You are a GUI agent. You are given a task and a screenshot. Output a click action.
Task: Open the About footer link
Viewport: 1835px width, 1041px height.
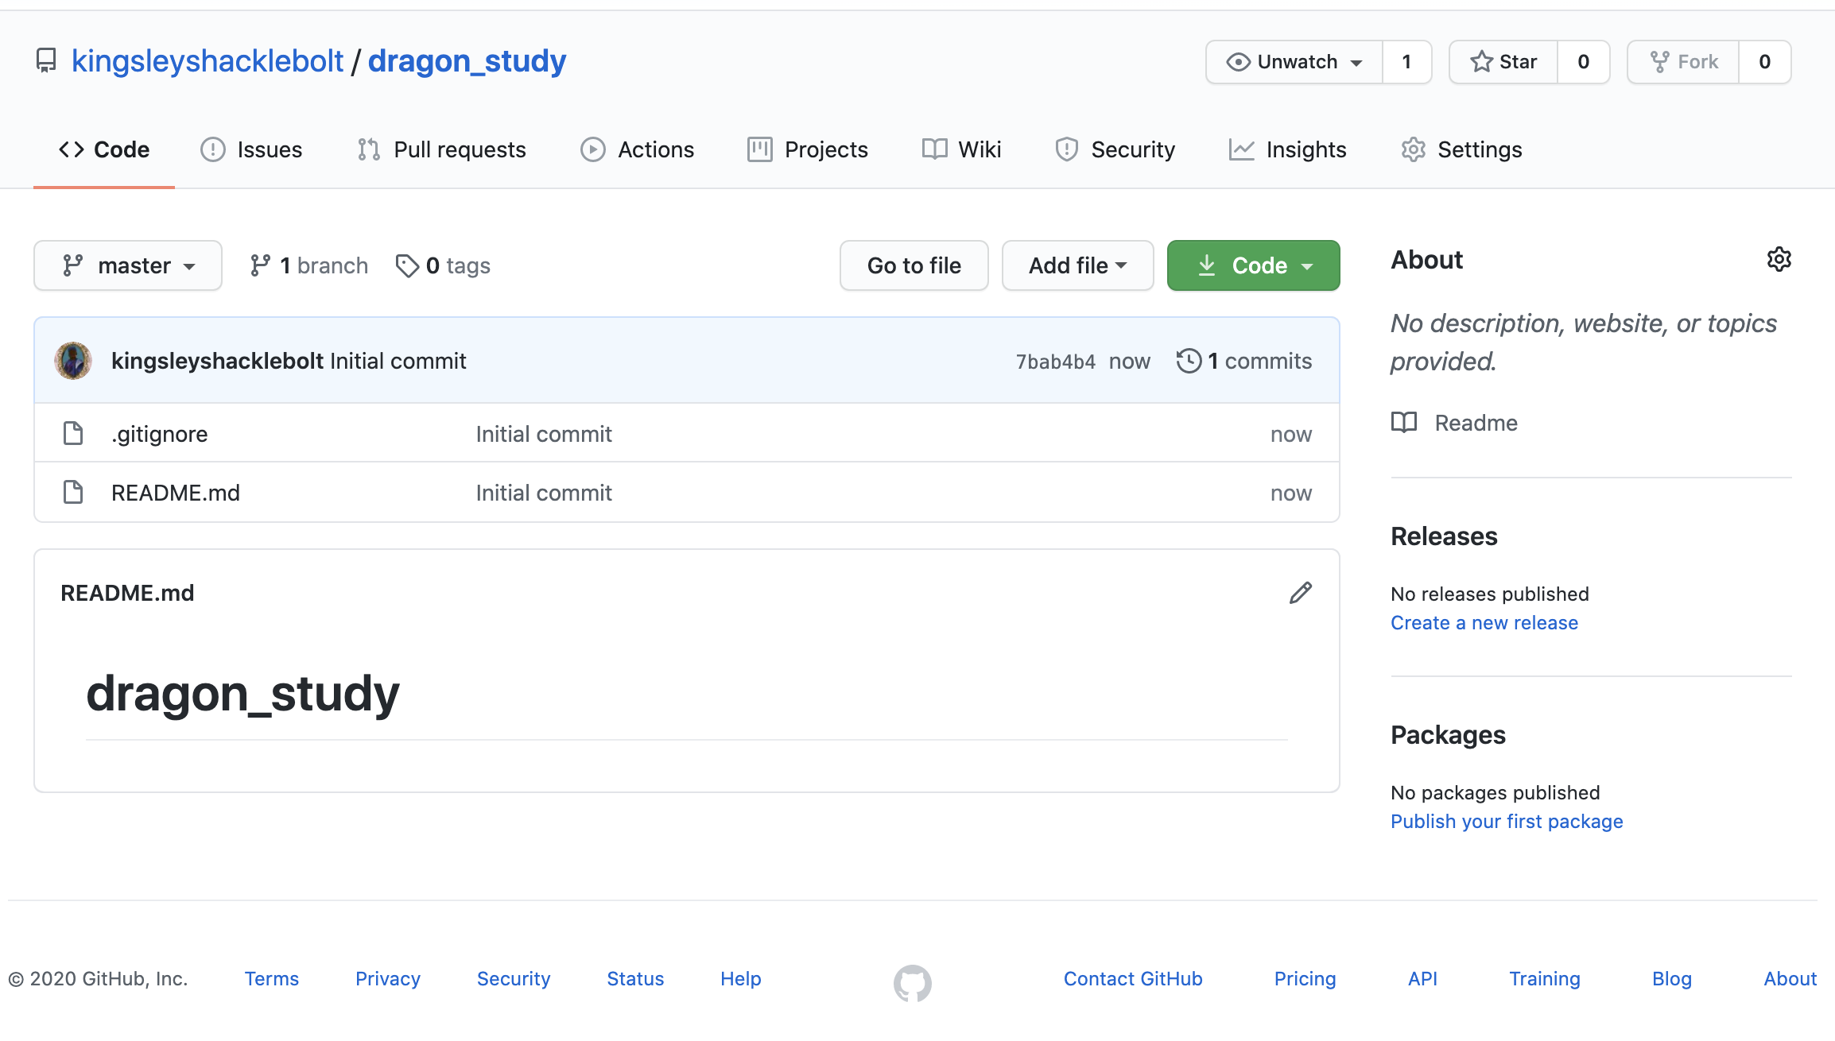[1790, 979]
